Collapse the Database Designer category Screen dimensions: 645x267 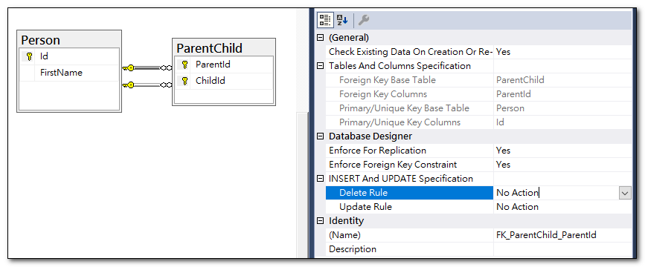(321, 136)
